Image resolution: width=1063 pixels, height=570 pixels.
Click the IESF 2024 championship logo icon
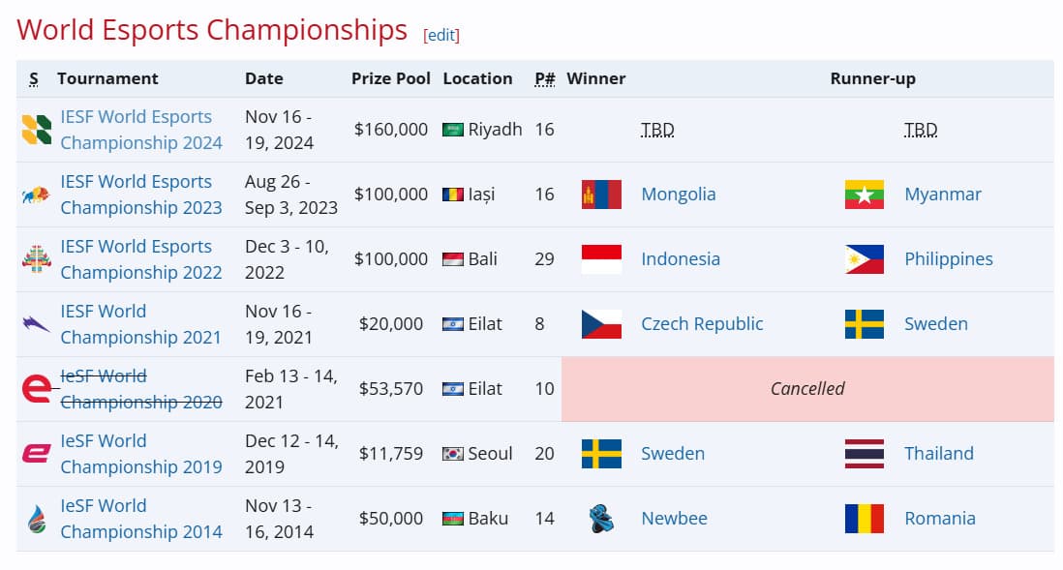pyautogui.click(x=35, y=129)
